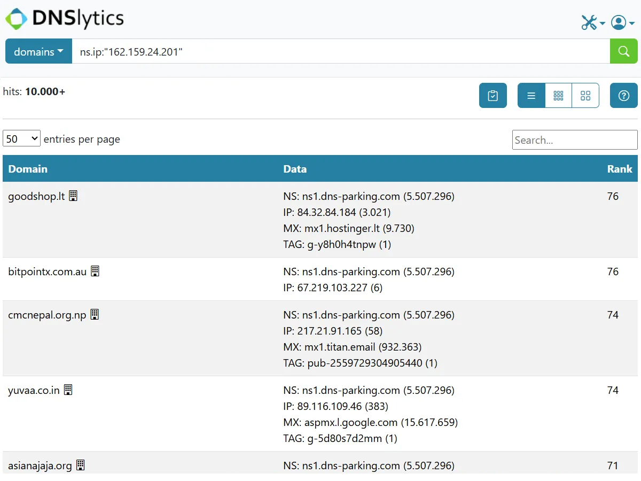Viewport: 641px width, 481px height.
Task: Switch to small grid view layout
Action: 558,96
